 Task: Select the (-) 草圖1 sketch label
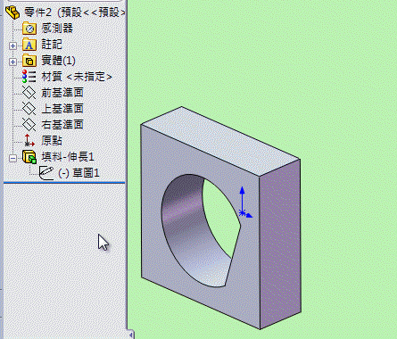point(79,173)
